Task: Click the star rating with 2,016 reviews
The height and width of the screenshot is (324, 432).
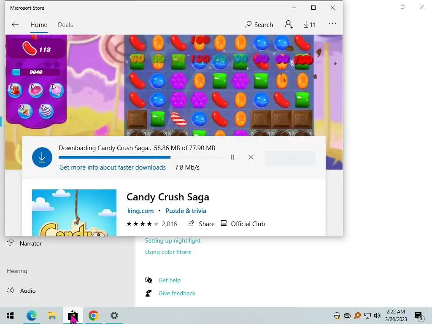Action: pos(151,224)
